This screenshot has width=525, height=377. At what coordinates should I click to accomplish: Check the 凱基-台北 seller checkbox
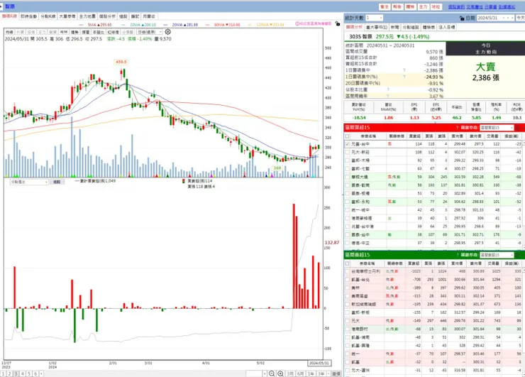pos(347,280)
